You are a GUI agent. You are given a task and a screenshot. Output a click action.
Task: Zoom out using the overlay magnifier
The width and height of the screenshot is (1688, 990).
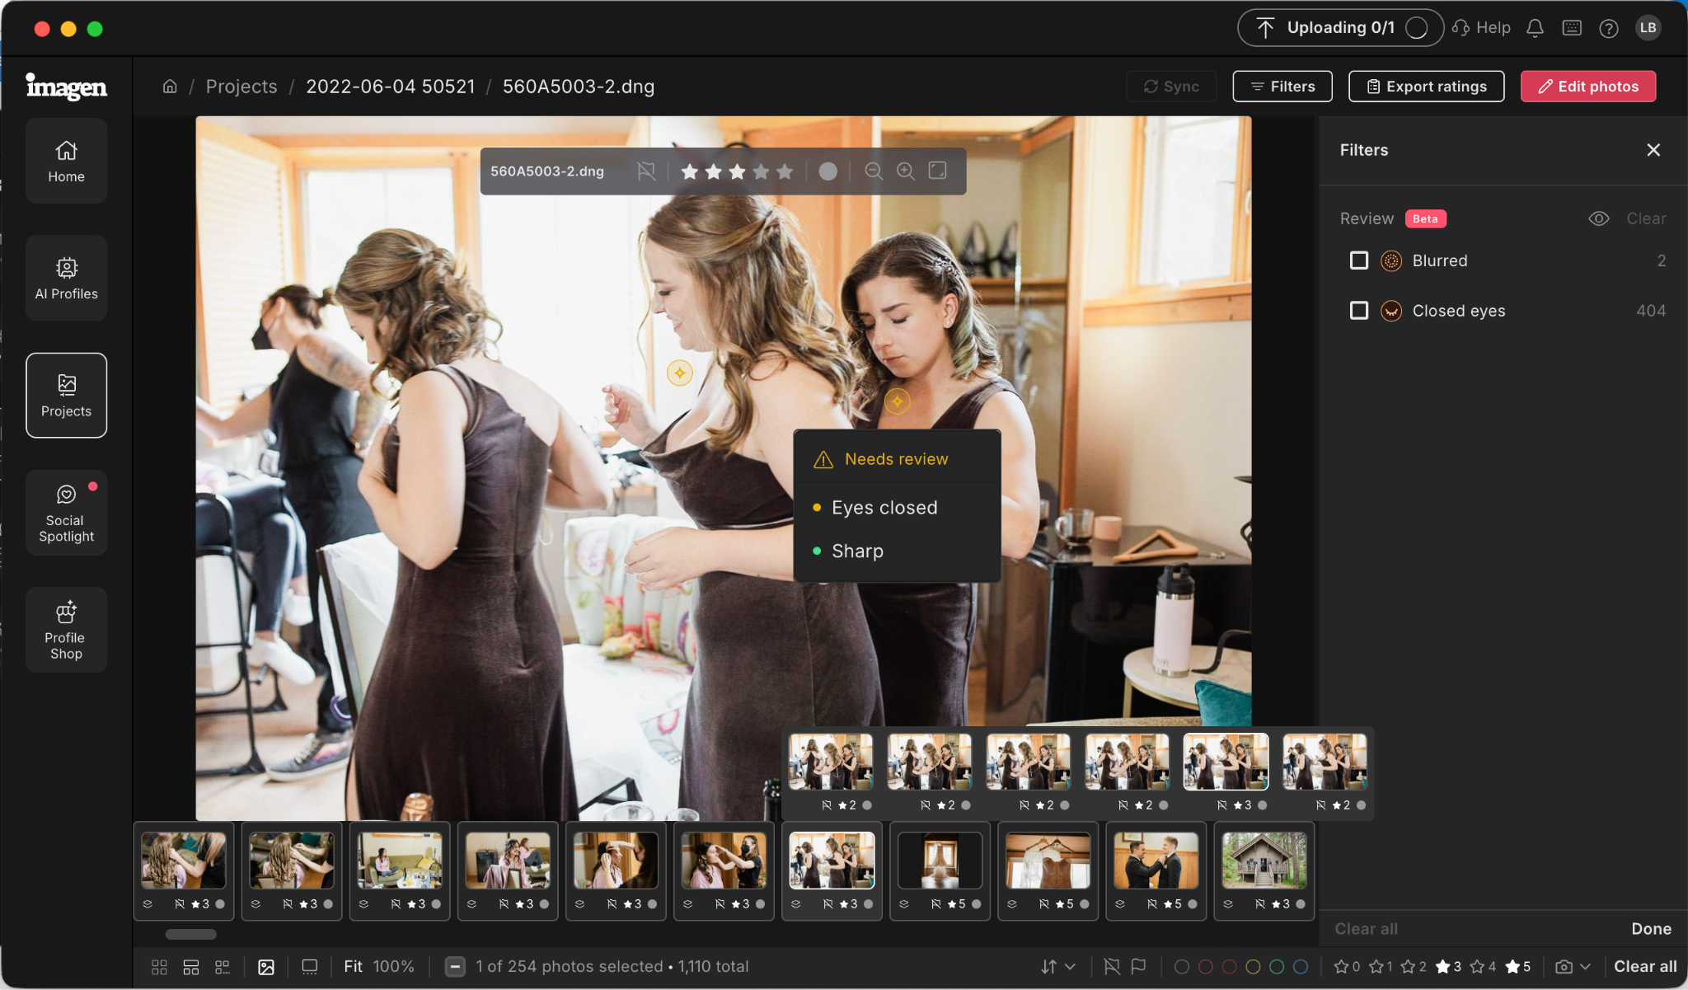(874, 171)
